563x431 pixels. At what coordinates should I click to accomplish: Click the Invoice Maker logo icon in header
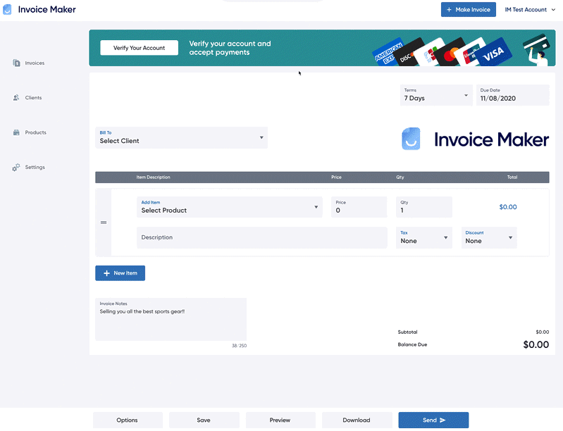click(7, 9)
